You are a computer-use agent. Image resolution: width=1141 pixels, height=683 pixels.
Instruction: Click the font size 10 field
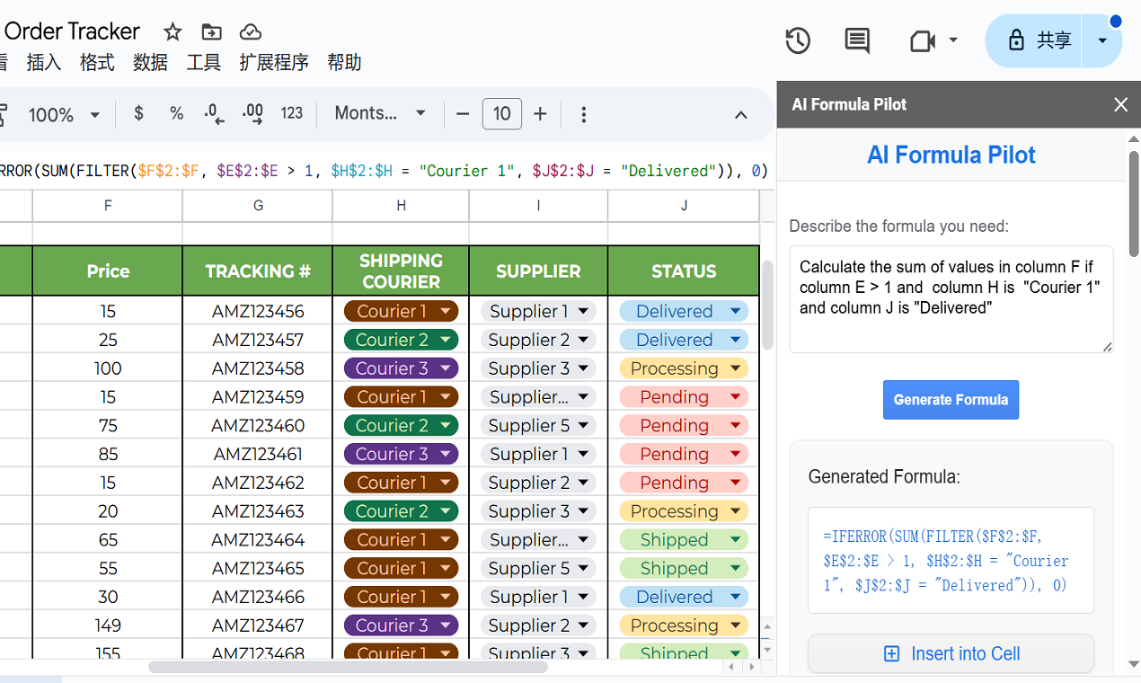pyautogui.click(x=502, y=114)
